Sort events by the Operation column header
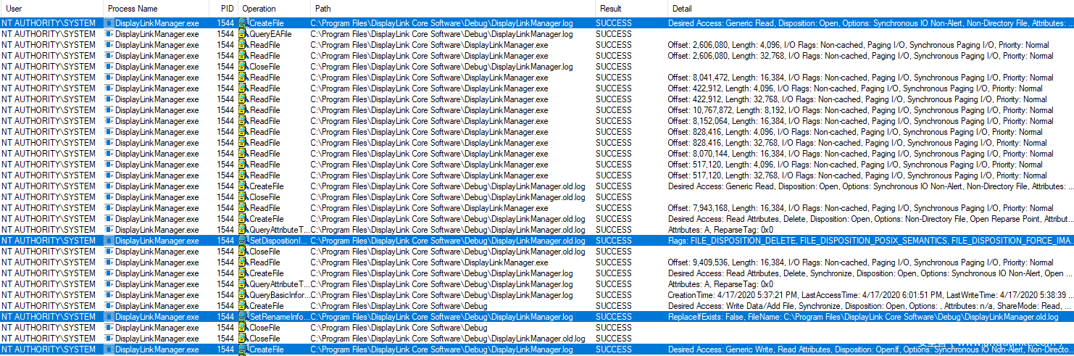1074x356 pixels. click(259, 8)
